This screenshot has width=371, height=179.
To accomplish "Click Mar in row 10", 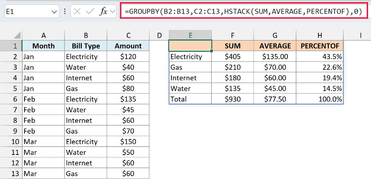I will [43, 142].
